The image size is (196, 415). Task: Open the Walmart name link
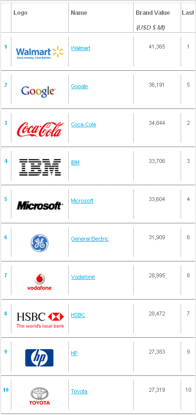click(81, 48)
